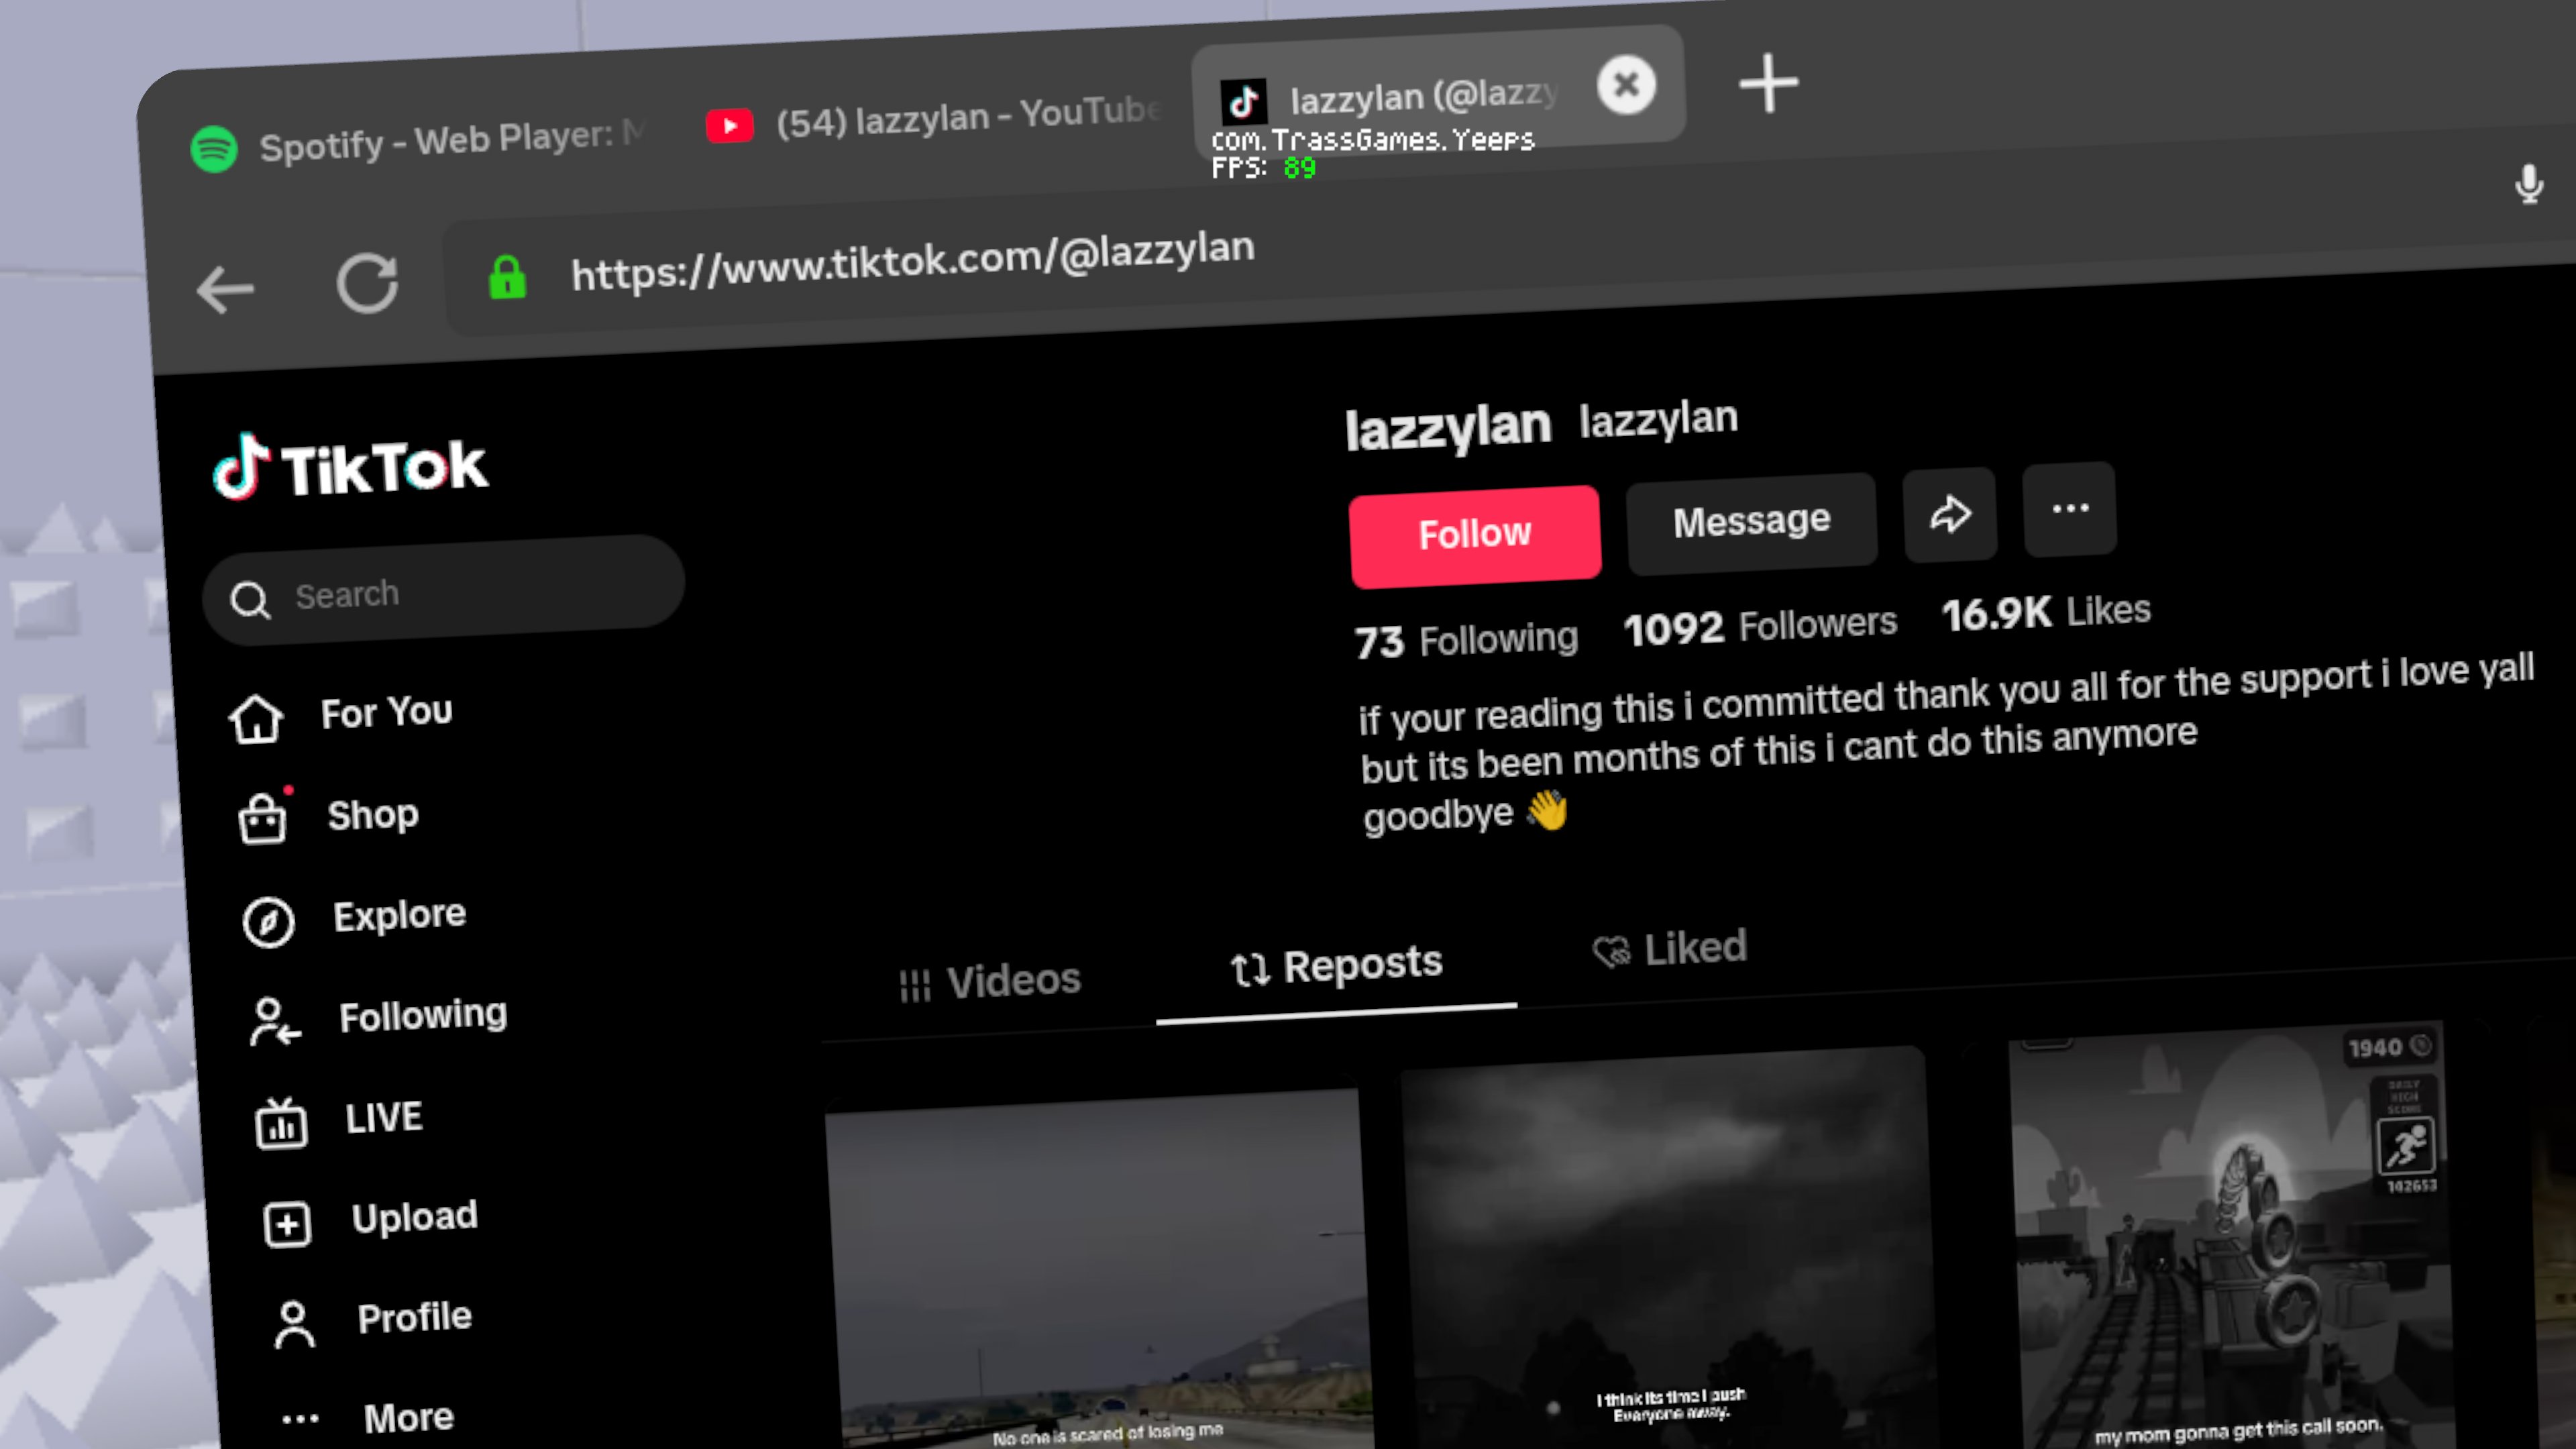Close the lazzylan TikTok tab
Viewport: 2576px width, 1449px height.
[1626, 84]
